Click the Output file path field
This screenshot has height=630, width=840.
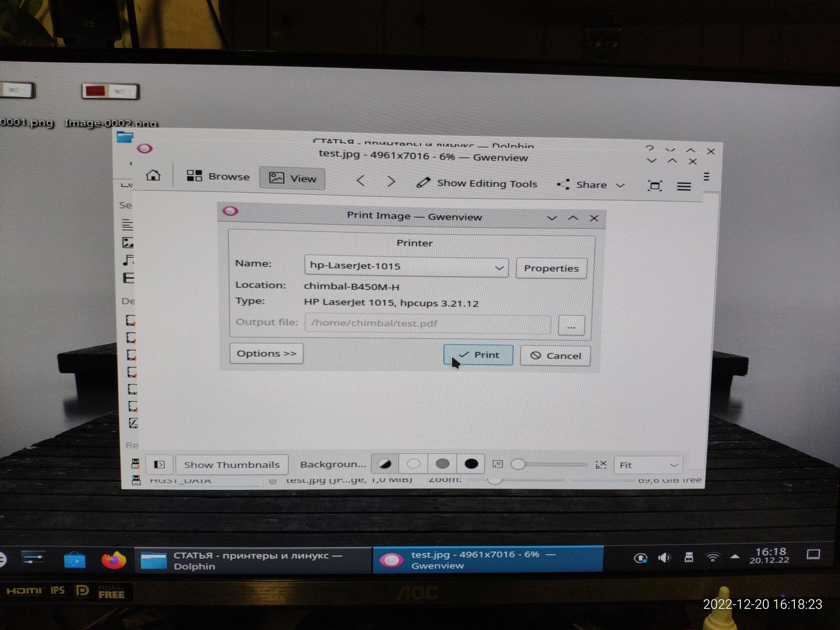point(427,323)
